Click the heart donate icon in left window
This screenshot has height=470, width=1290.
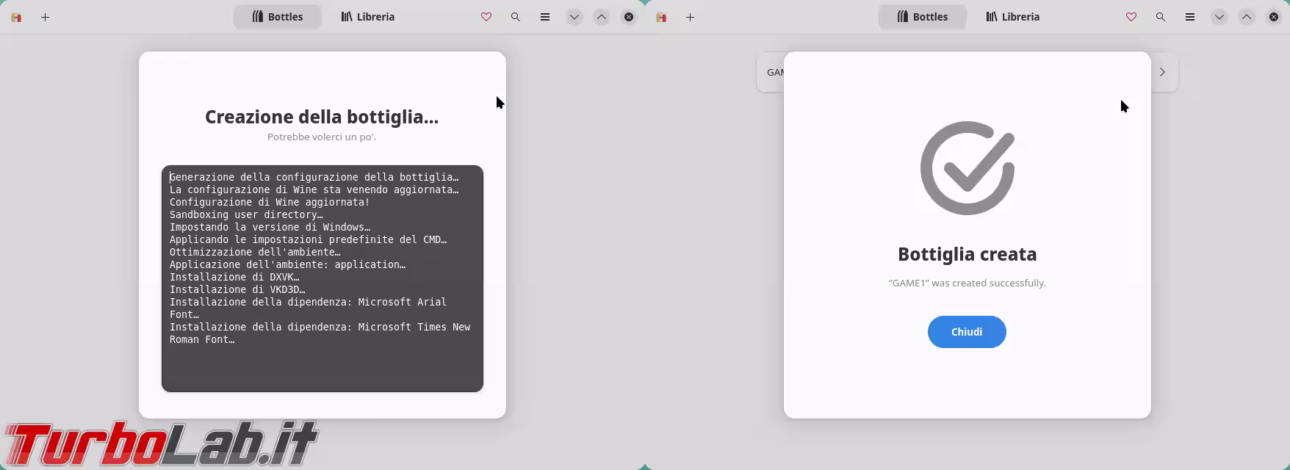pos(486,17)
